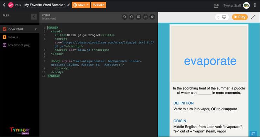Screen dimensions: 260x137
Task: Go back with the arrow at top left
Action: [x=4, y=5]
